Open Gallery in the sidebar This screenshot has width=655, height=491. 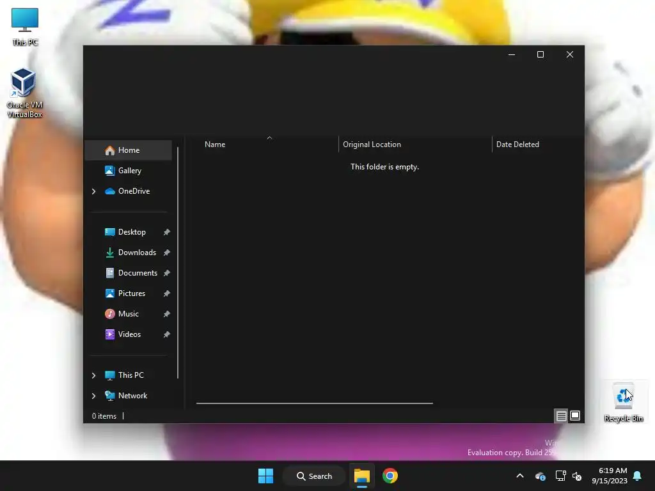[128, 171]
